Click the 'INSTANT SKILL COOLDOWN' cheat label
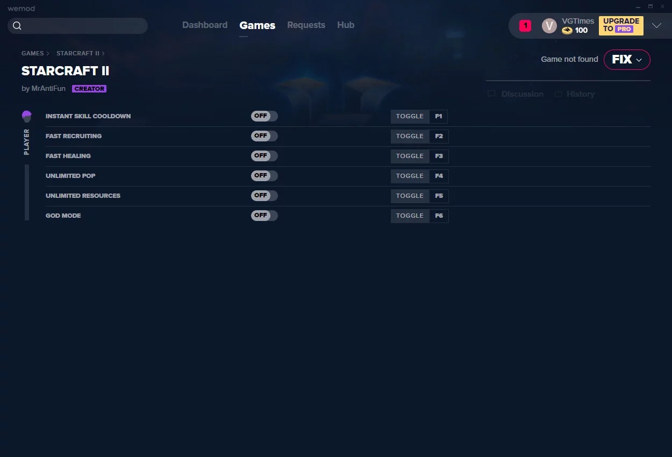Image resolution: width=672 pixels, height=457 pixels. (x=88, y=116)
